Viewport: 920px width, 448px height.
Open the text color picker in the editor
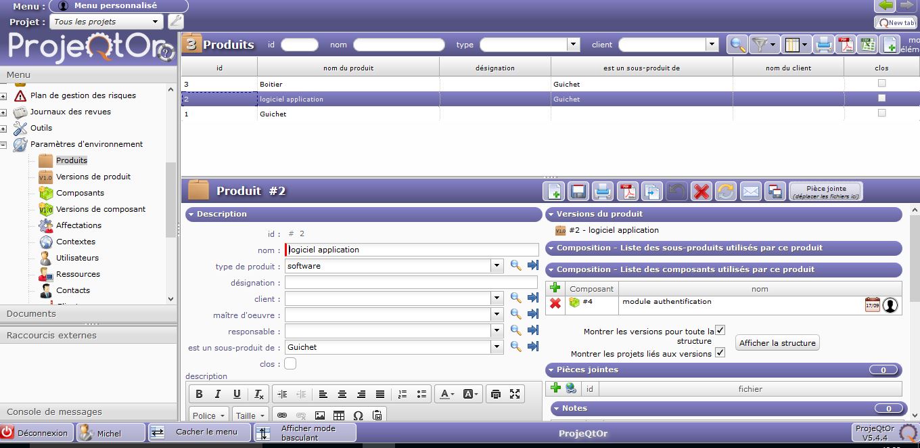[x=447, y=395]
